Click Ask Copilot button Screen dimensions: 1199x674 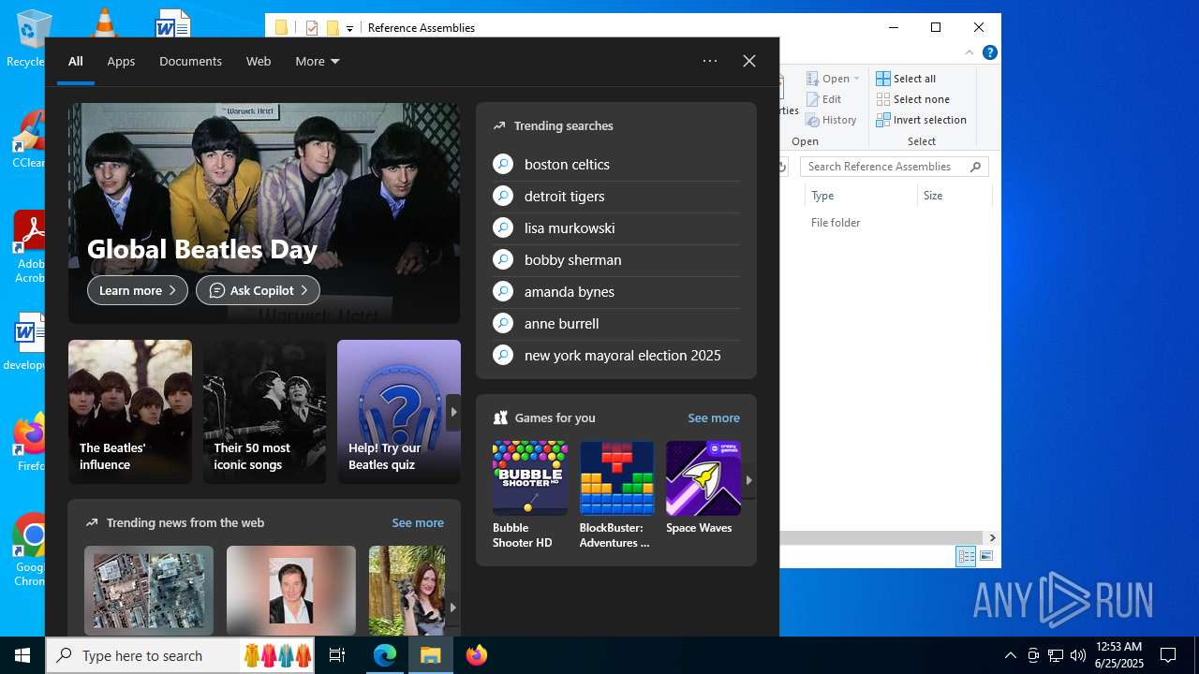click(x=258, y=290)
